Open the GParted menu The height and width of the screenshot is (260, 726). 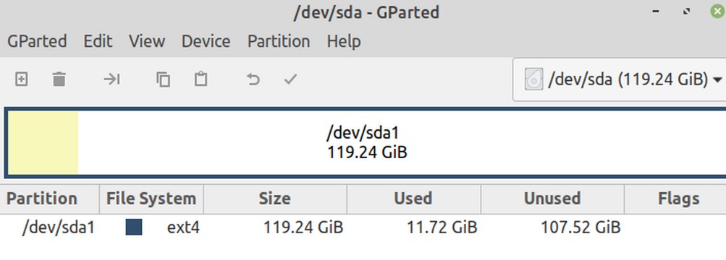point(37,42)
